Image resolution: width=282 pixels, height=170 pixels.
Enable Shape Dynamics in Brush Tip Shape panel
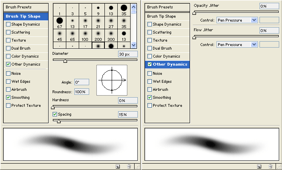pos(8,24)
